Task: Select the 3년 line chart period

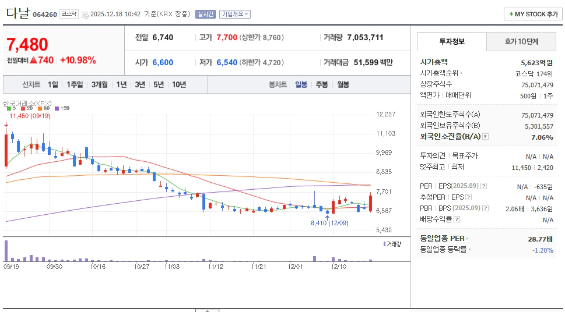Action: (x=140, y=84)
